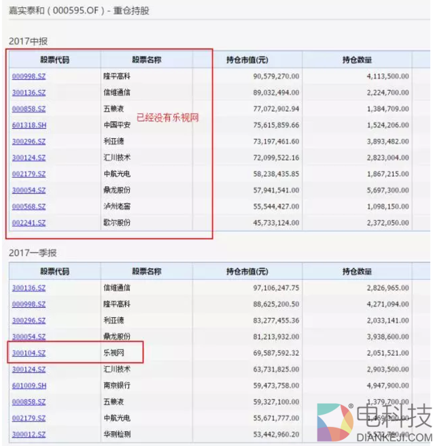The height and width of the screenshot is (446, 435).
Task: Select the 南京银行 stock name cell
Action: click(x=117, y=385)
